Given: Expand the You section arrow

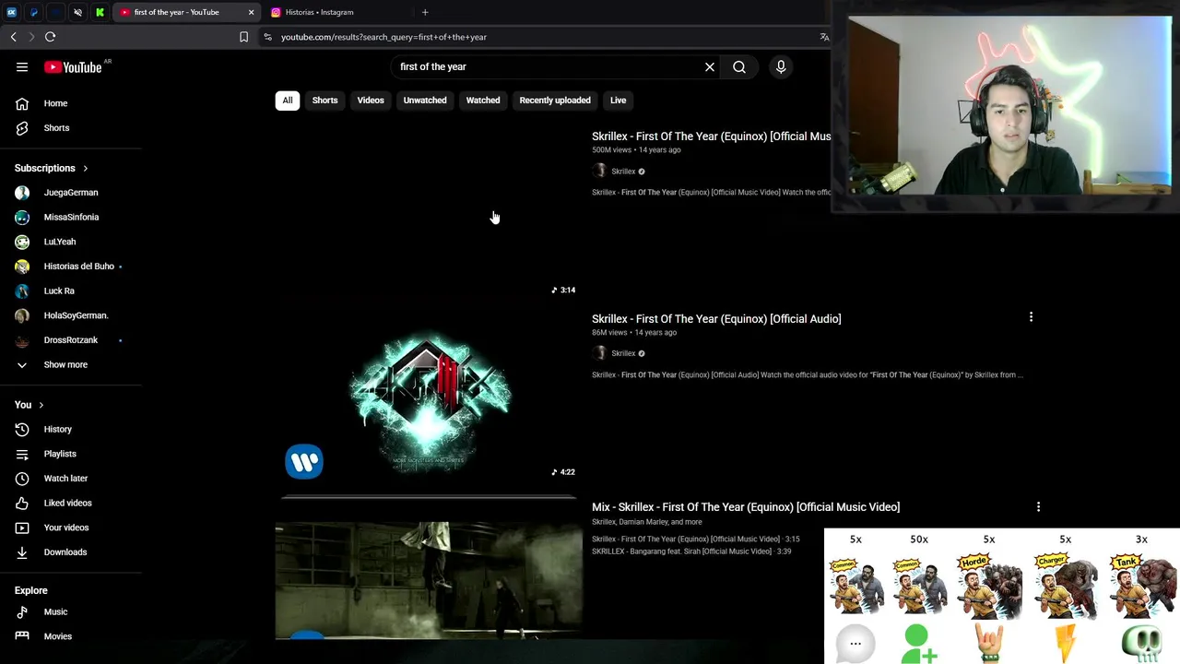Looking at the screenshot, I should click(41, 405).
